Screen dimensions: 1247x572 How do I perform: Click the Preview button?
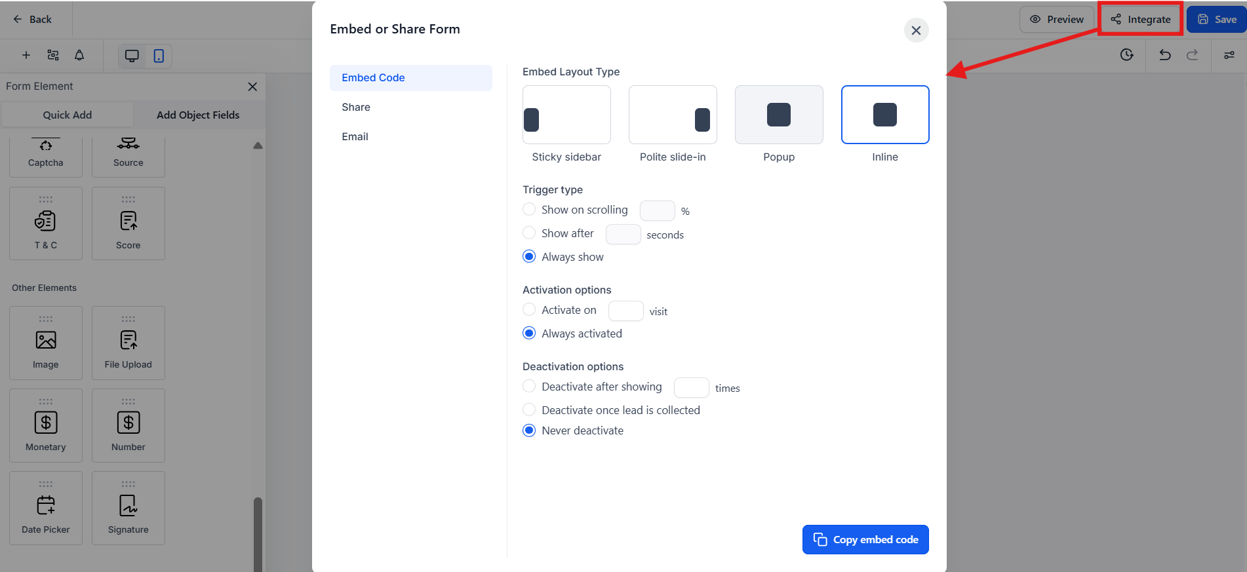click(1056, 20)
